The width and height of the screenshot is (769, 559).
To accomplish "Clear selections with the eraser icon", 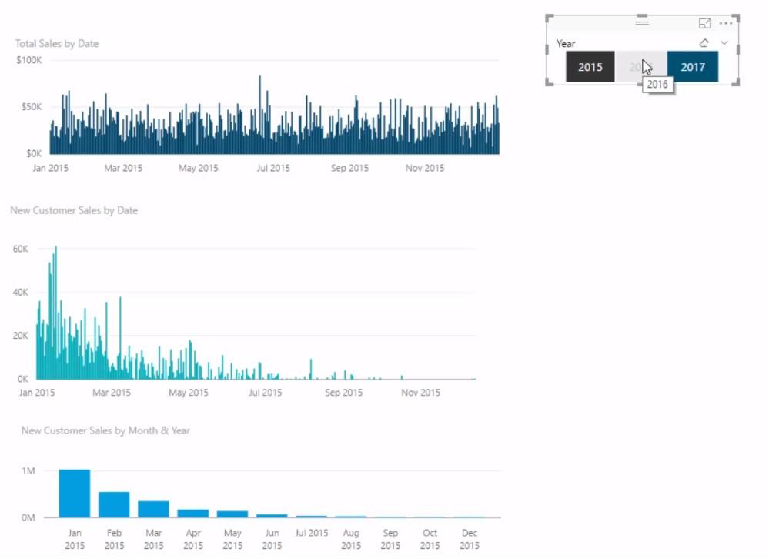I will click(x=704, y=43).
